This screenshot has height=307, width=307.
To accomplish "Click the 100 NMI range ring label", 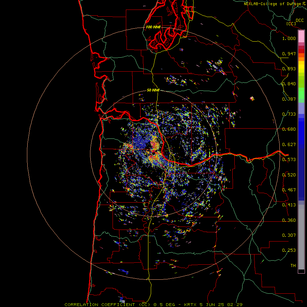I will [x=153, y=27].
